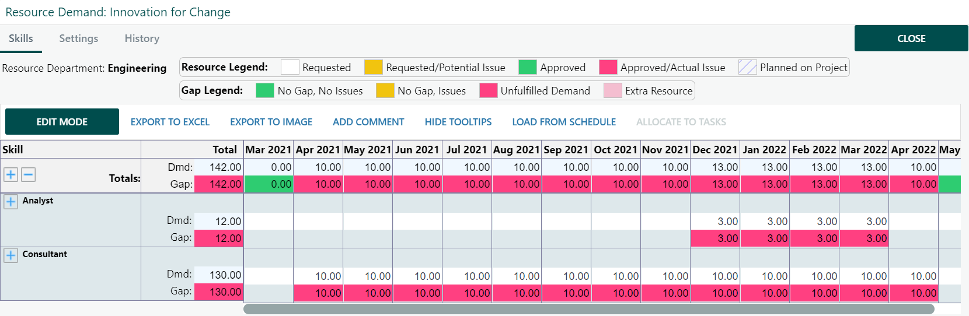Image resolution: width=969 pixels, height=316 pixels.
Task: Expand the Analyst skill row
Action: [11, 202]
